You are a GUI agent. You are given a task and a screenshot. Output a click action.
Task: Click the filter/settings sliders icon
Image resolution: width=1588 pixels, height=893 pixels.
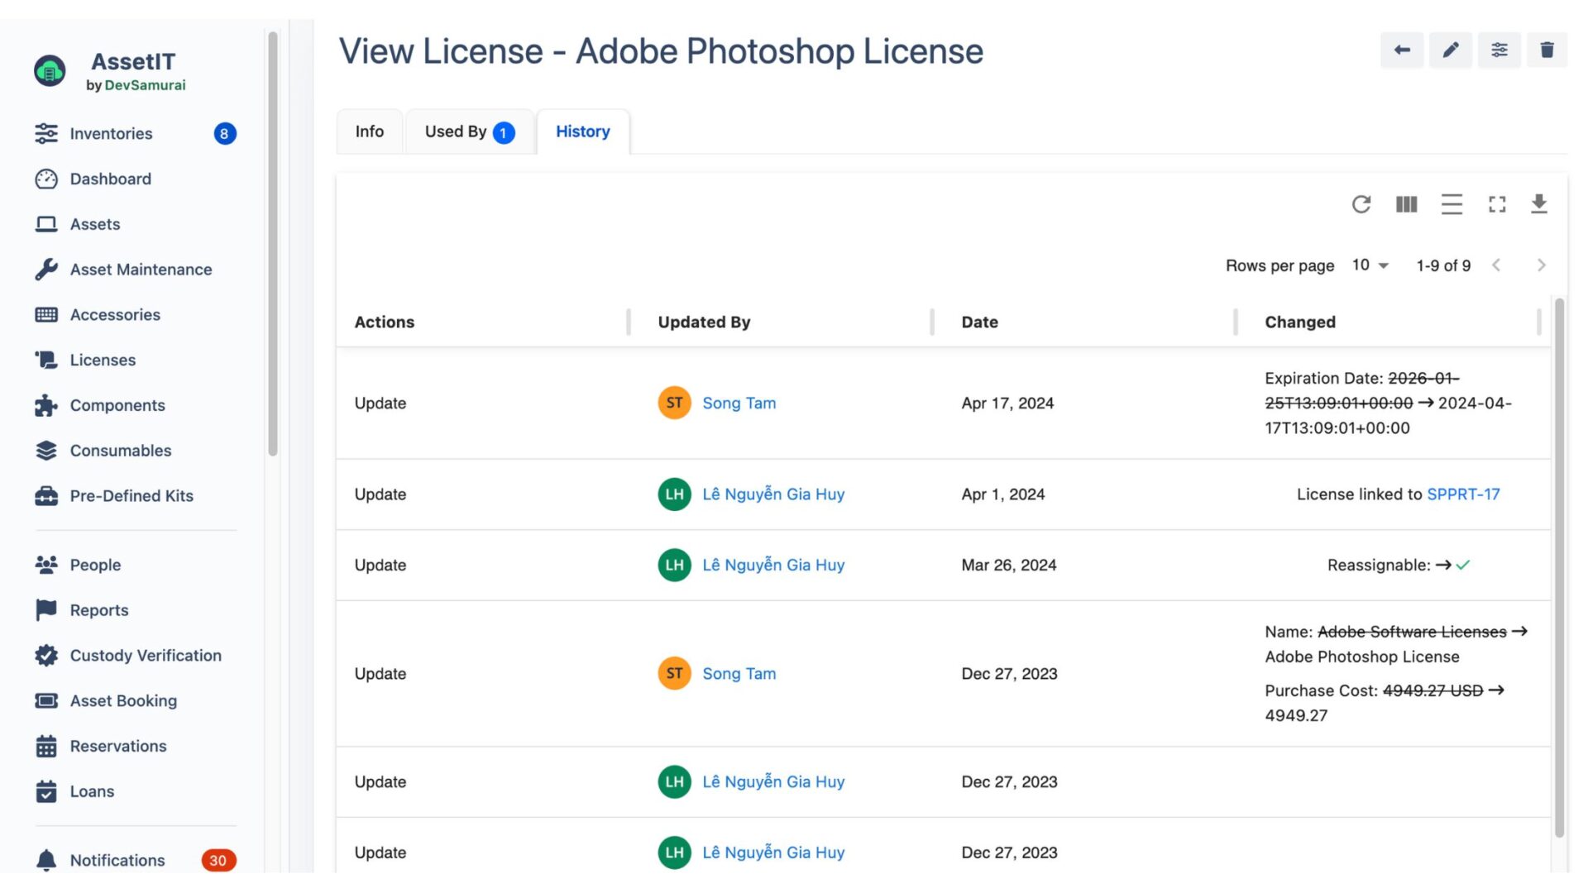1498,49
